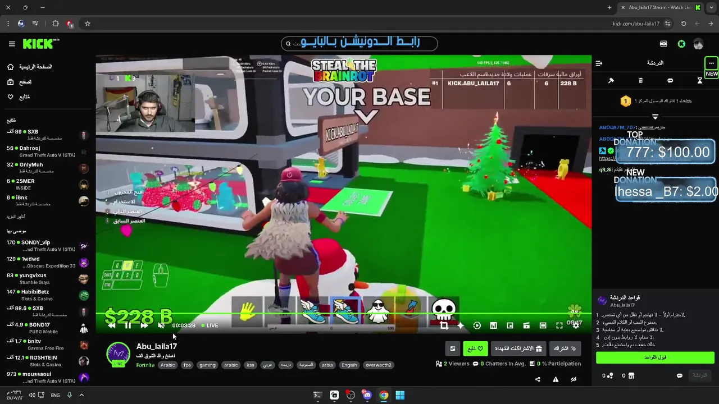719x404 pixels.
Task: Select the overwacth2 tag
Action: tap(378, 365)
